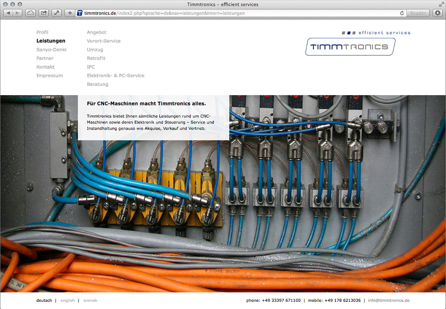The width and height of the screenshot is (446, 309).
Task: Open Elektronik- & PC-Service link
Action: point(115,76)
